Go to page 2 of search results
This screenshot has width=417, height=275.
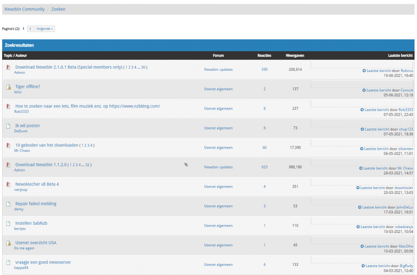click(x=30, y=29)
